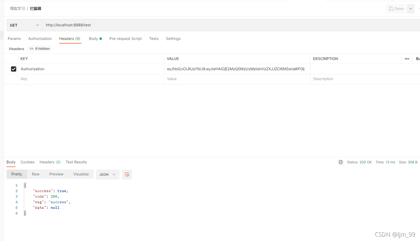
Task: Open the headers table options ellipsis
Action: (x=407, y=59)
